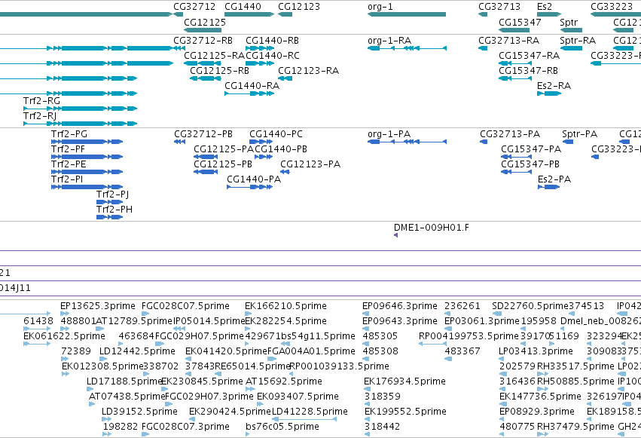Select protein label Trf2-PJ
The width and height of the screenshot is (641, 438).
click(x=113, y=194)
